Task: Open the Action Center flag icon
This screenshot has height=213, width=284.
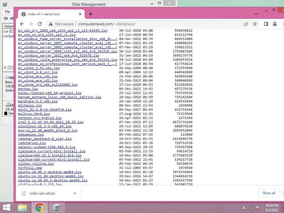Action: pos(258,208)
